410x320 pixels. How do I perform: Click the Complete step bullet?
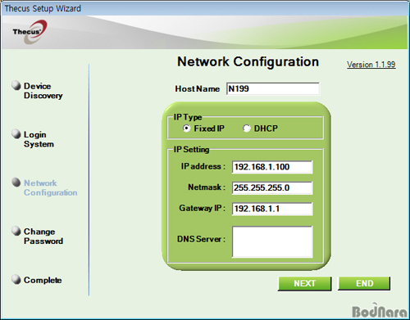pyautogui.click(x=16, y=279)
